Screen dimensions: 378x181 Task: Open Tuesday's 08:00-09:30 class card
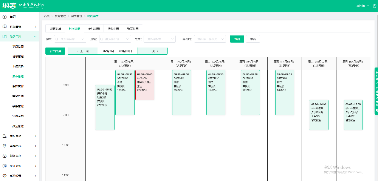click(181, 92)
